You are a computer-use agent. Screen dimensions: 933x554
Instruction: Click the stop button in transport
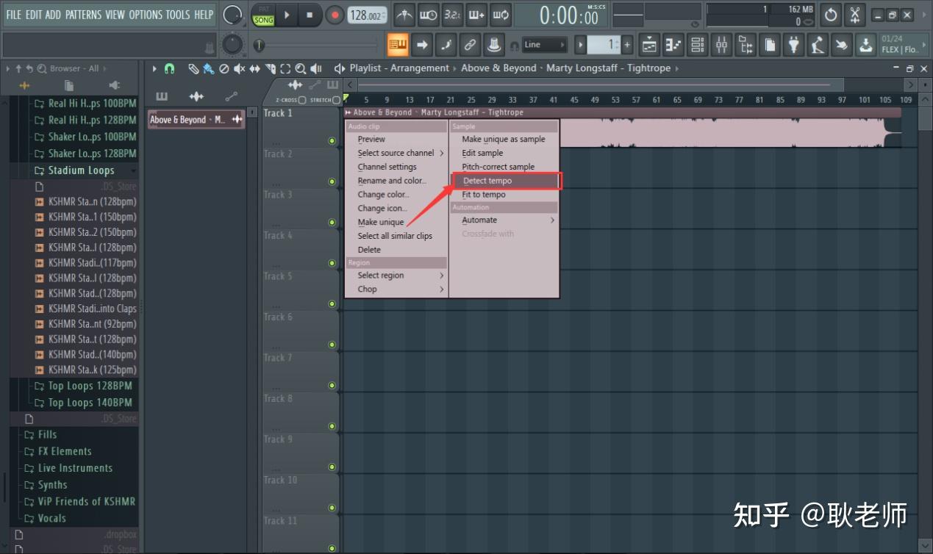(310, 15)
